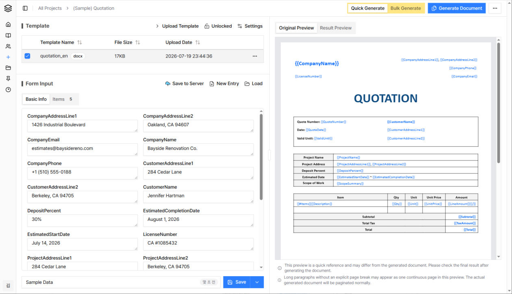Click the pin icon in sidebar
This screenshot has height=294, width=512.
[8, 79]
